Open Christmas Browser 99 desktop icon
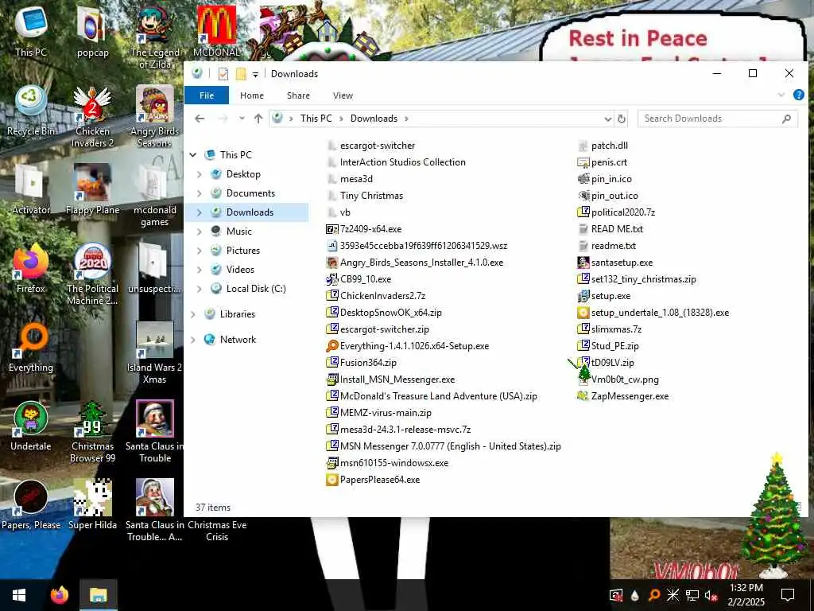Image resolution: width=814 pixels, height=611 pixels. tap(92, 431)
